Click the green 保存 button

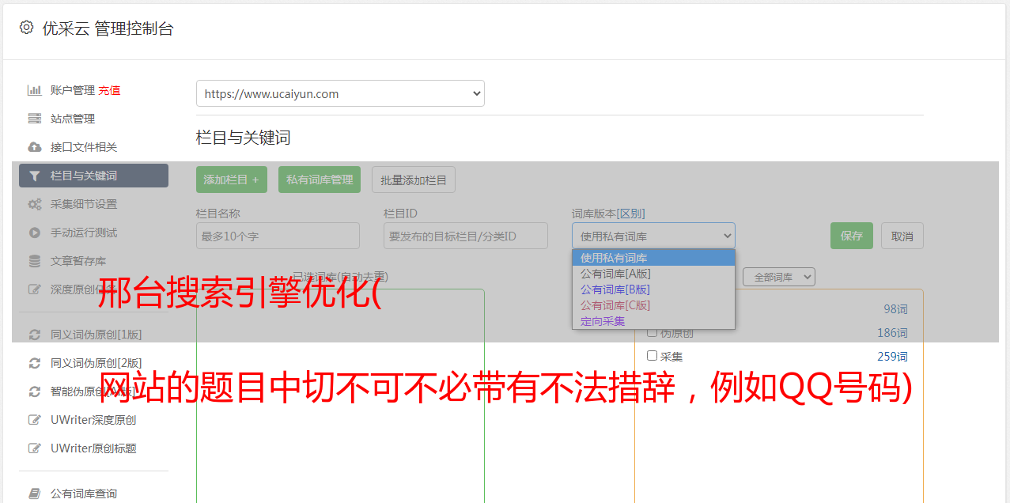coord(852,236)
